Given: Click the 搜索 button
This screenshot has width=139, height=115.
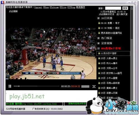Looking at the screenshot, I should point(125,8).
